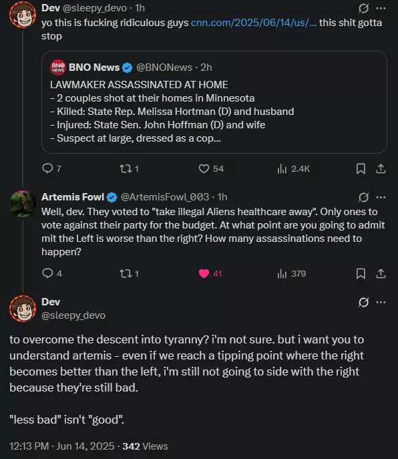Bookmark Artemis Fowl's reply
This screenshot has height=459, width=398.
pyautogui.click(x=361, y=273)
